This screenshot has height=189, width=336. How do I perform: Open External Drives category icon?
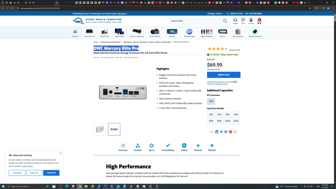89,33
